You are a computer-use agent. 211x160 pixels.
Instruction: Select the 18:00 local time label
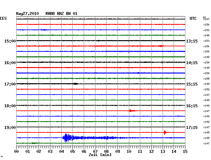point(10,106)
